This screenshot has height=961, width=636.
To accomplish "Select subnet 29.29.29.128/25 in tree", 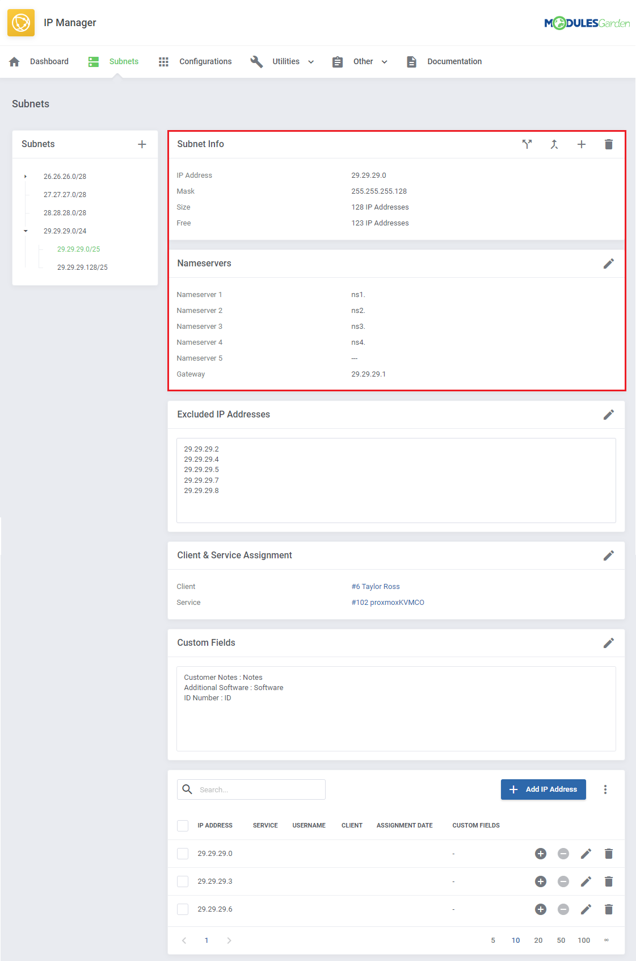I will tap(82, 268).
